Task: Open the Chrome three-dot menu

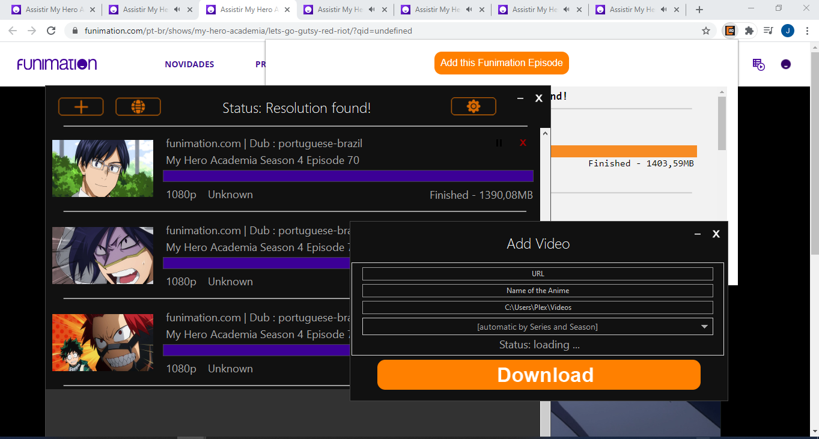Action: 807,30
